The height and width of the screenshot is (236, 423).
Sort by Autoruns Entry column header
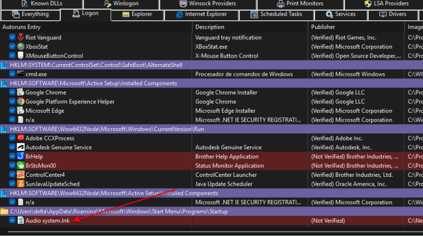(x=96, y=27)
